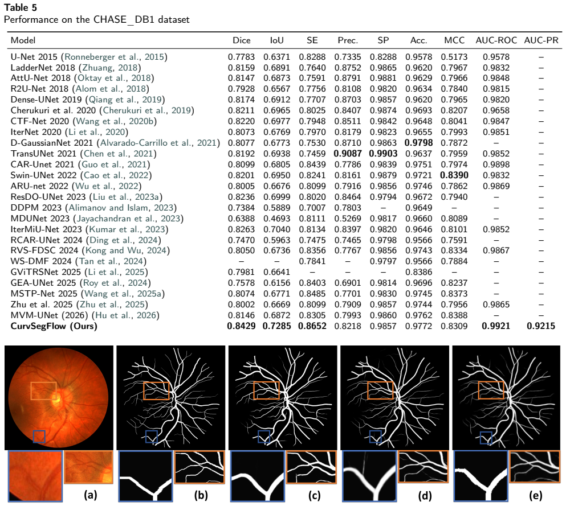The height and width of the screenshot is (506, 566).
Task: Click the Chen et al., 2021 citation
Action: [119, 154]
